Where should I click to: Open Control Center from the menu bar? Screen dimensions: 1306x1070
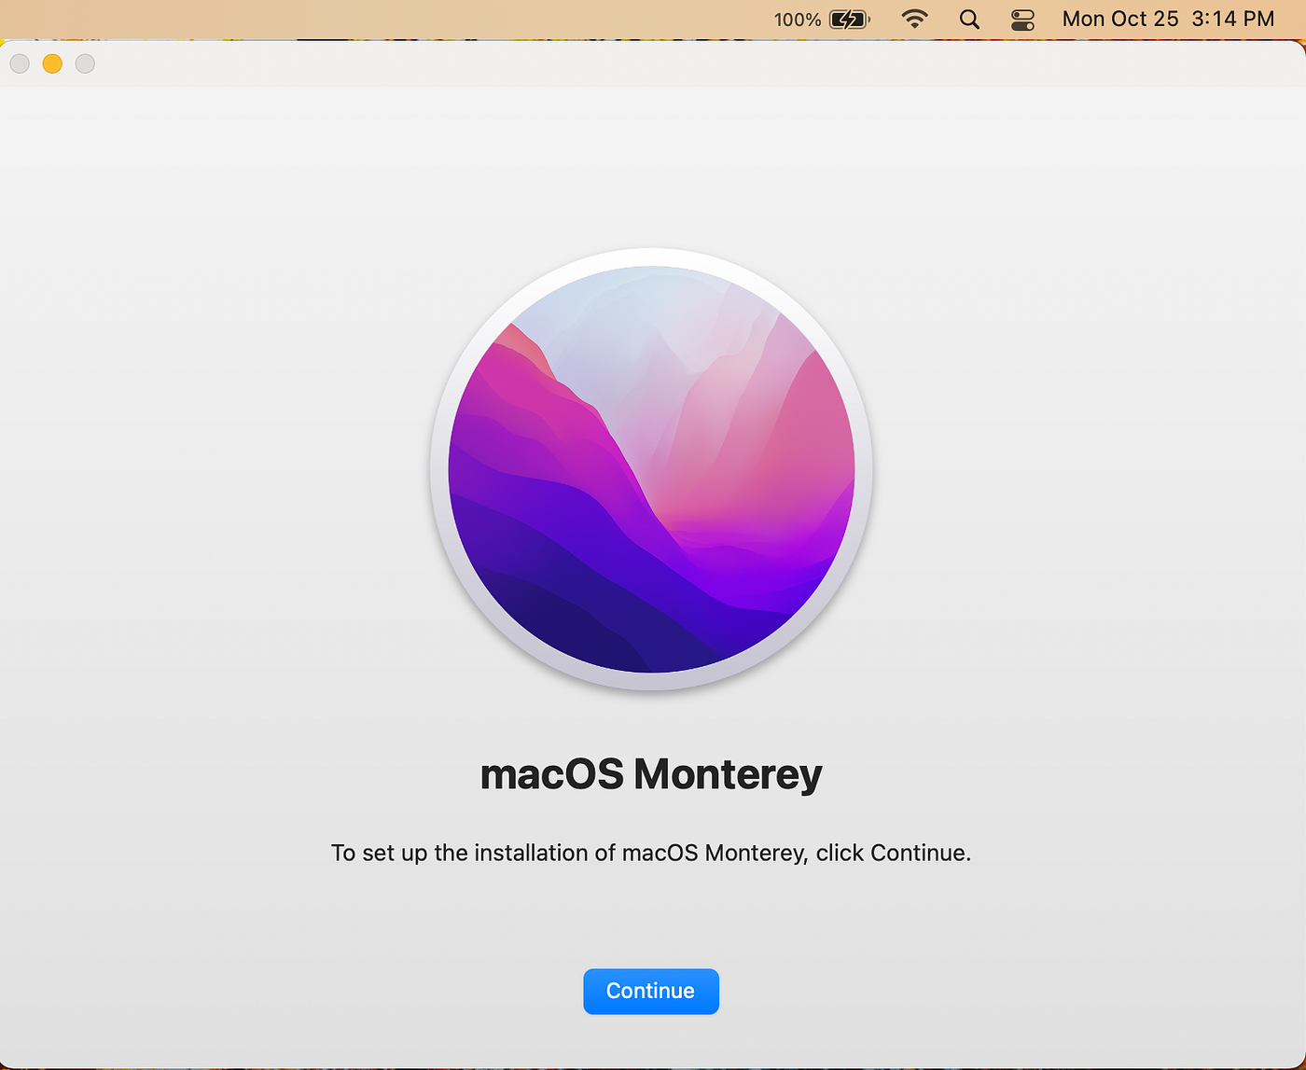(x=1022, y=20)
